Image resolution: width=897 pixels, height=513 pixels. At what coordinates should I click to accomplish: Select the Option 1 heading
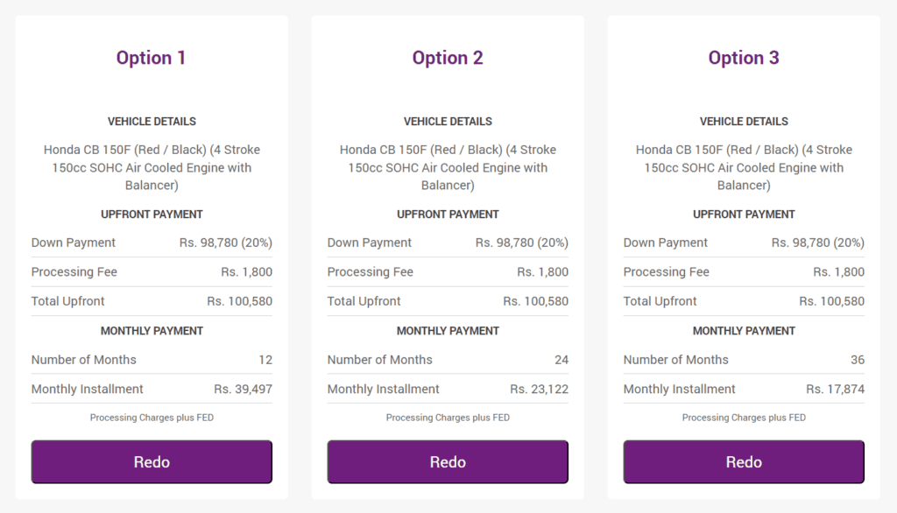point(151,58)
